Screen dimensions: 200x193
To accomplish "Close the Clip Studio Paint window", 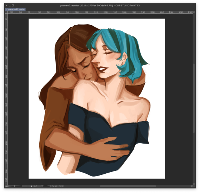I will pyautogui.click(x=7, y=6).
